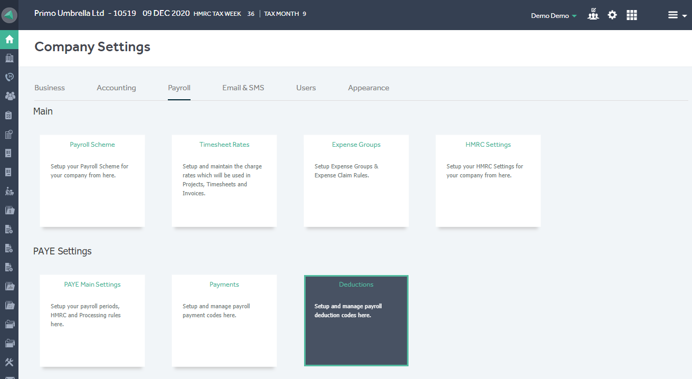Expand the Demo Demo user dropdown
This screenshot has height=379, width=692.
tap(554, 16)
